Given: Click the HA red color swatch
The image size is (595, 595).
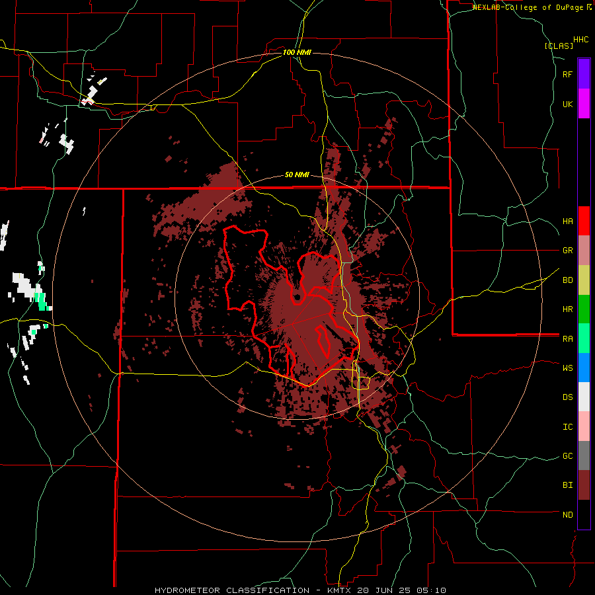Looking at the screenshot, I should click(584, 221).
